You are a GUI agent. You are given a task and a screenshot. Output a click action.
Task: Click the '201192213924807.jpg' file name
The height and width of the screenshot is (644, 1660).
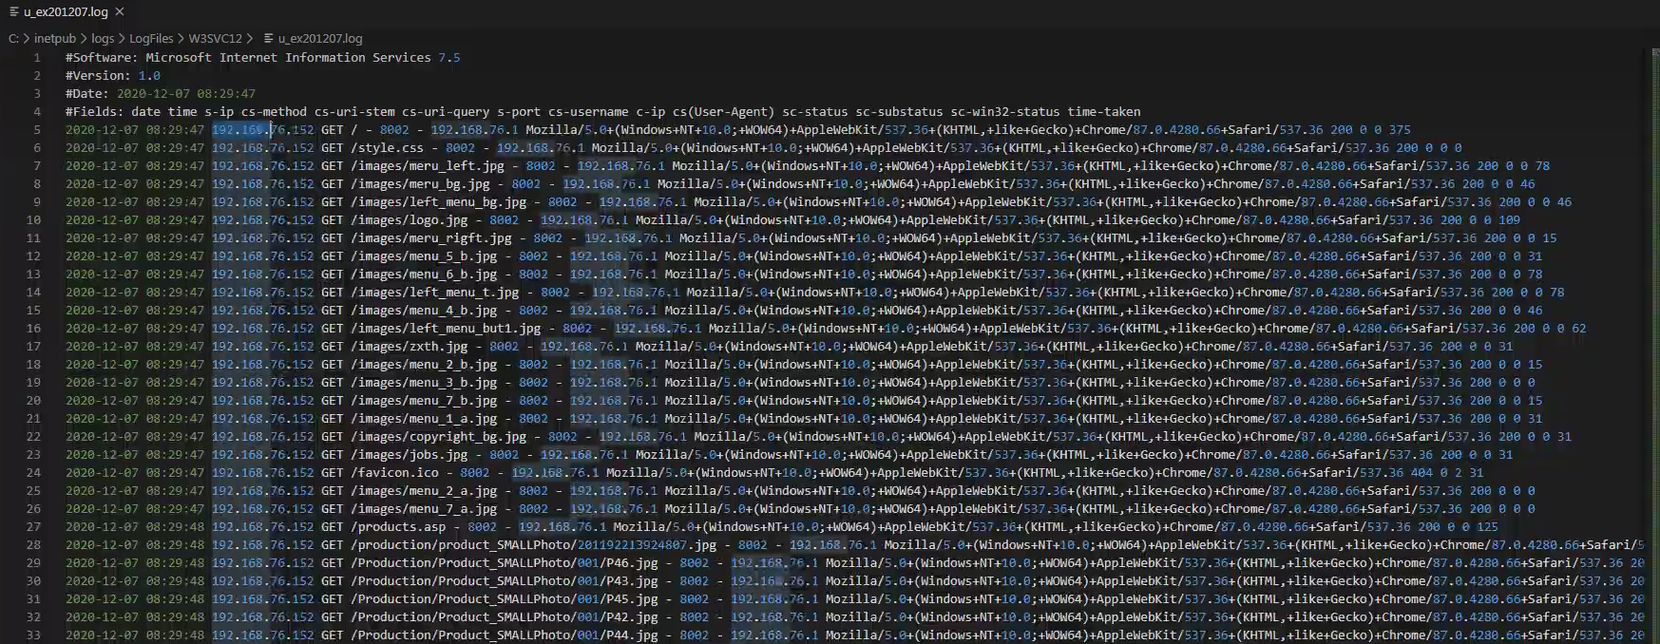(x=647, y=545)
